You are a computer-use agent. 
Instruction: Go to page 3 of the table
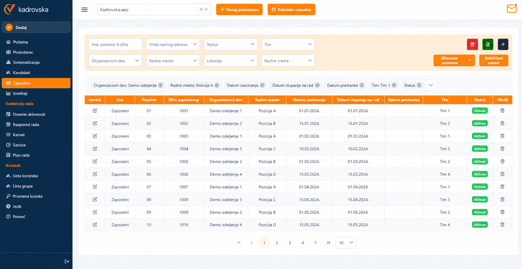pos(290,243)
